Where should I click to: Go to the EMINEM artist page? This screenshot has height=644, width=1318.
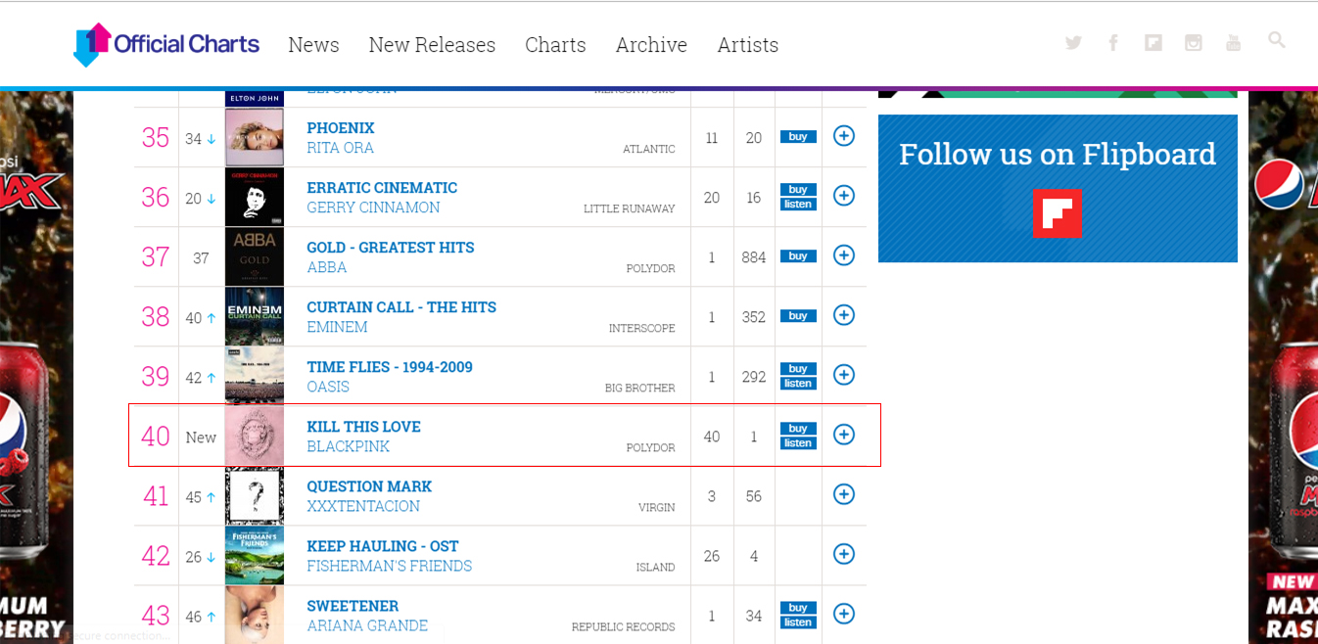(337, 327)
